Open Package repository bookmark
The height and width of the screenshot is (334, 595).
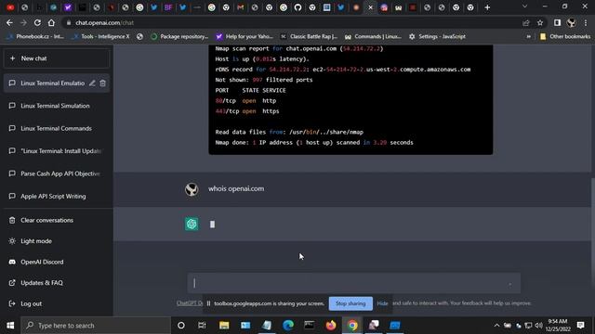(179, 37)
